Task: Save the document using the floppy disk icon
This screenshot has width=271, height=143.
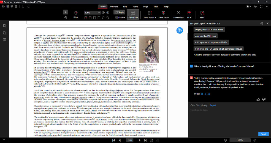Action: 8,7
